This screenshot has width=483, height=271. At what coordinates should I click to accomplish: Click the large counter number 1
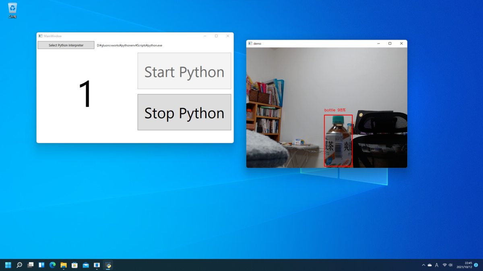[x=85, y=94]
